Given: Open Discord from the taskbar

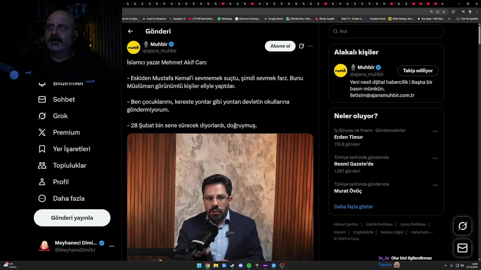Looking at the screenshot, I should [x=240, y=265].
